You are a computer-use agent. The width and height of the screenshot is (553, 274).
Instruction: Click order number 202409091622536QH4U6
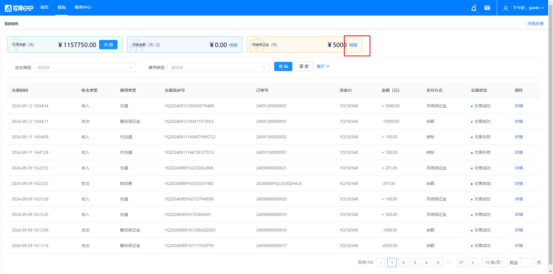click(x=279, y=183)
